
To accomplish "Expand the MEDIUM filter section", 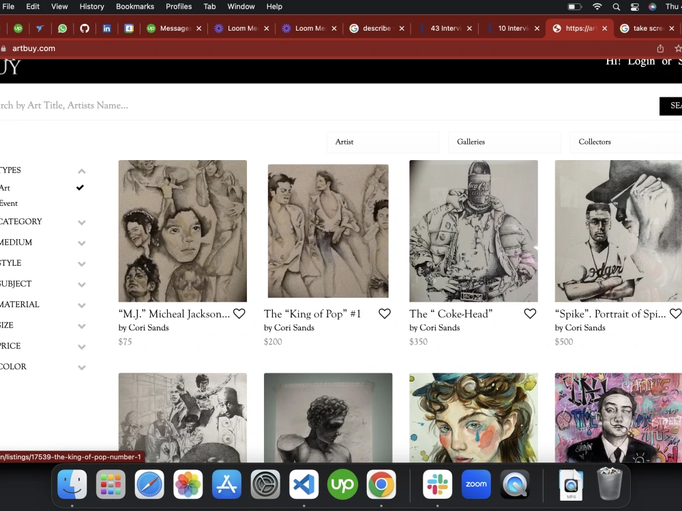I will 81,243.
